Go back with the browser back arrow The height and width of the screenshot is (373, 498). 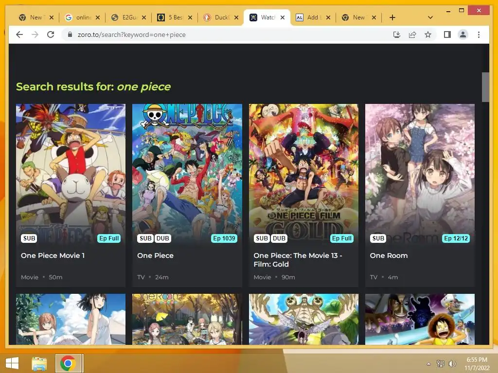click(x=19, y=34)
